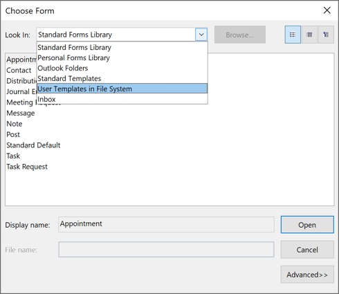Choose Personal Forms Library option
Screen dimensions: 339x294
click(x=122, y=57)
